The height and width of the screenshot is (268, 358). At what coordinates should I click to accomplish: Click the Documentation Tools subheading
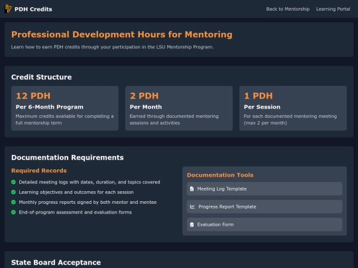coord(220,175)
